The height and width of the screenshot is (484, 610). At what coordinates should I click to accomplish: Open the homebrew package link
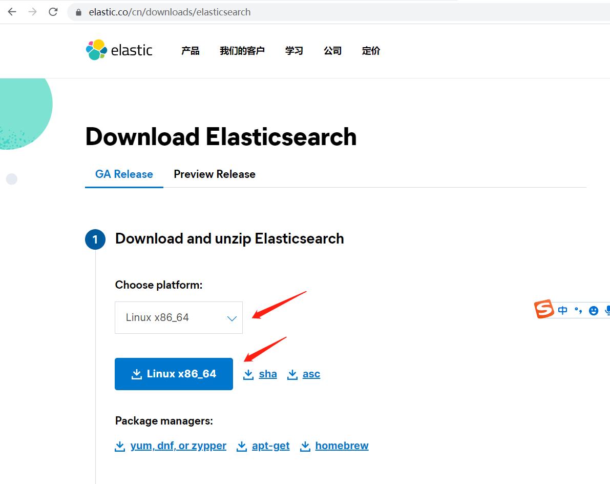(342, 446)
